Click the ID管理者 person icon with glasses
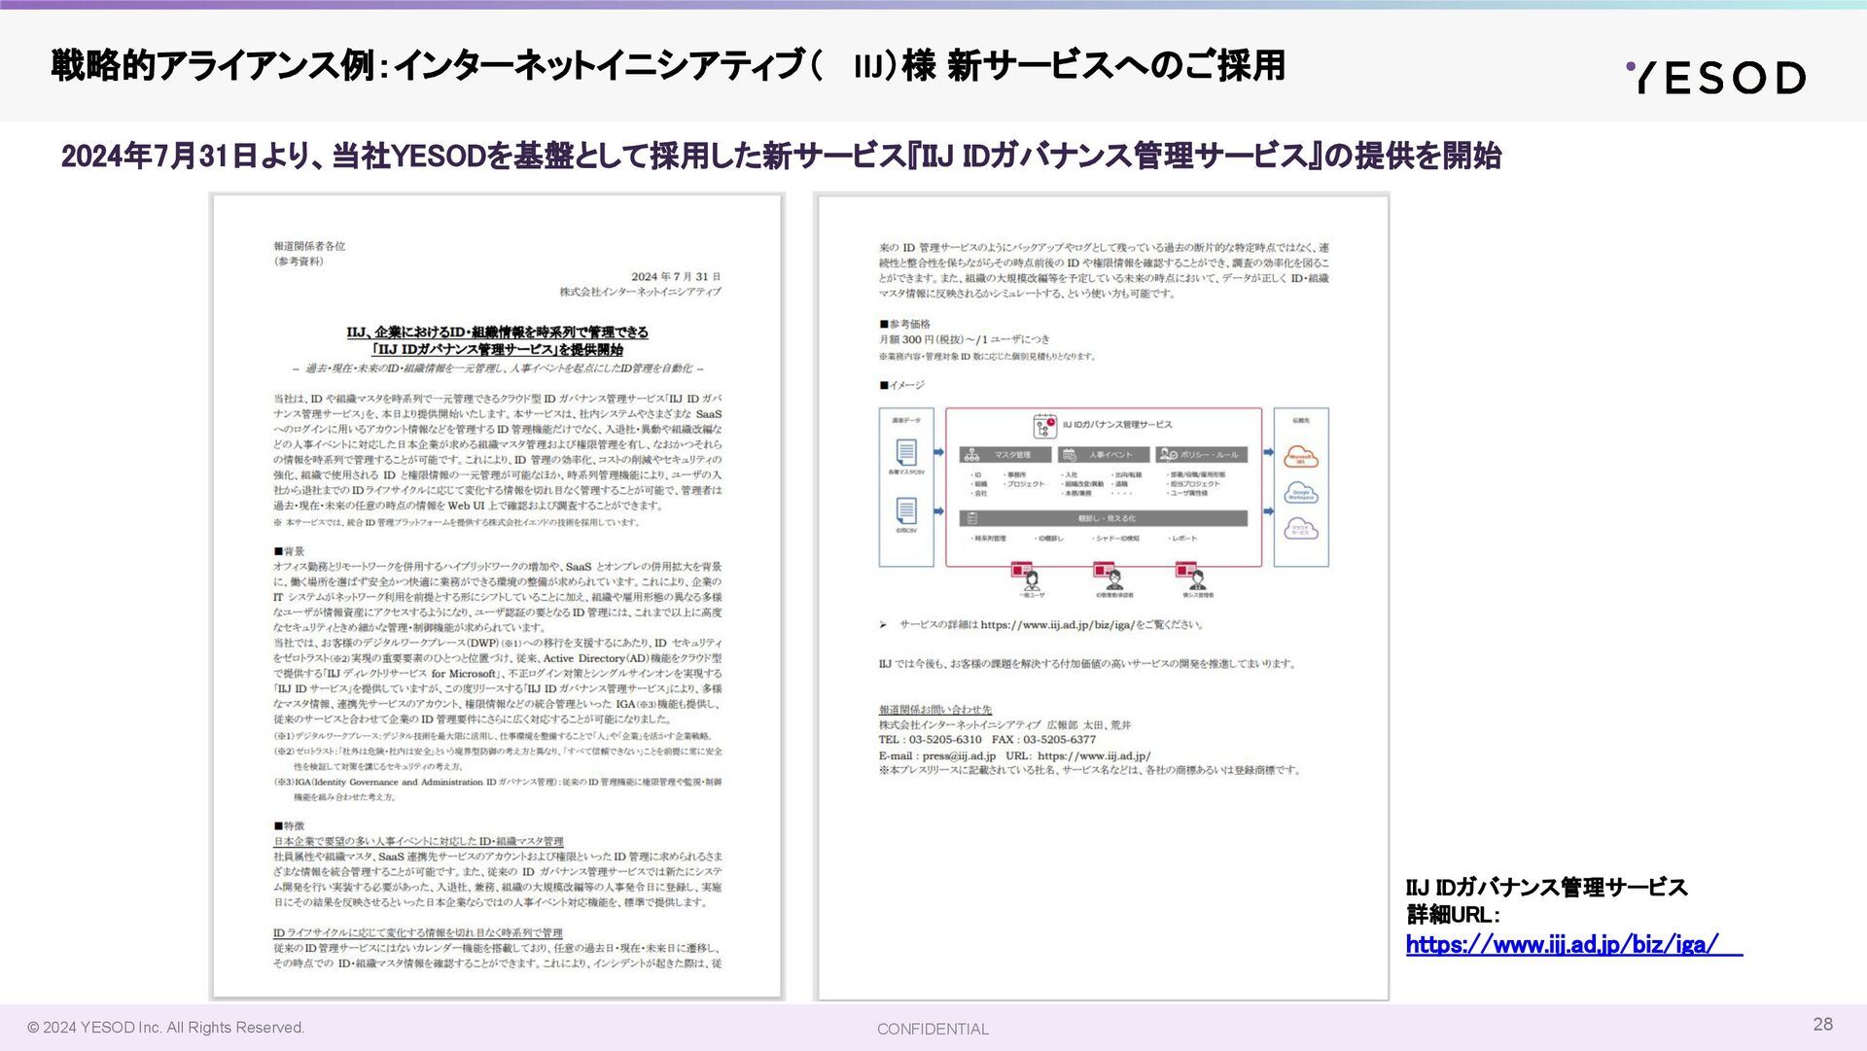The height and width of the screenshot is (1051, 1867). pos(1114,580)
